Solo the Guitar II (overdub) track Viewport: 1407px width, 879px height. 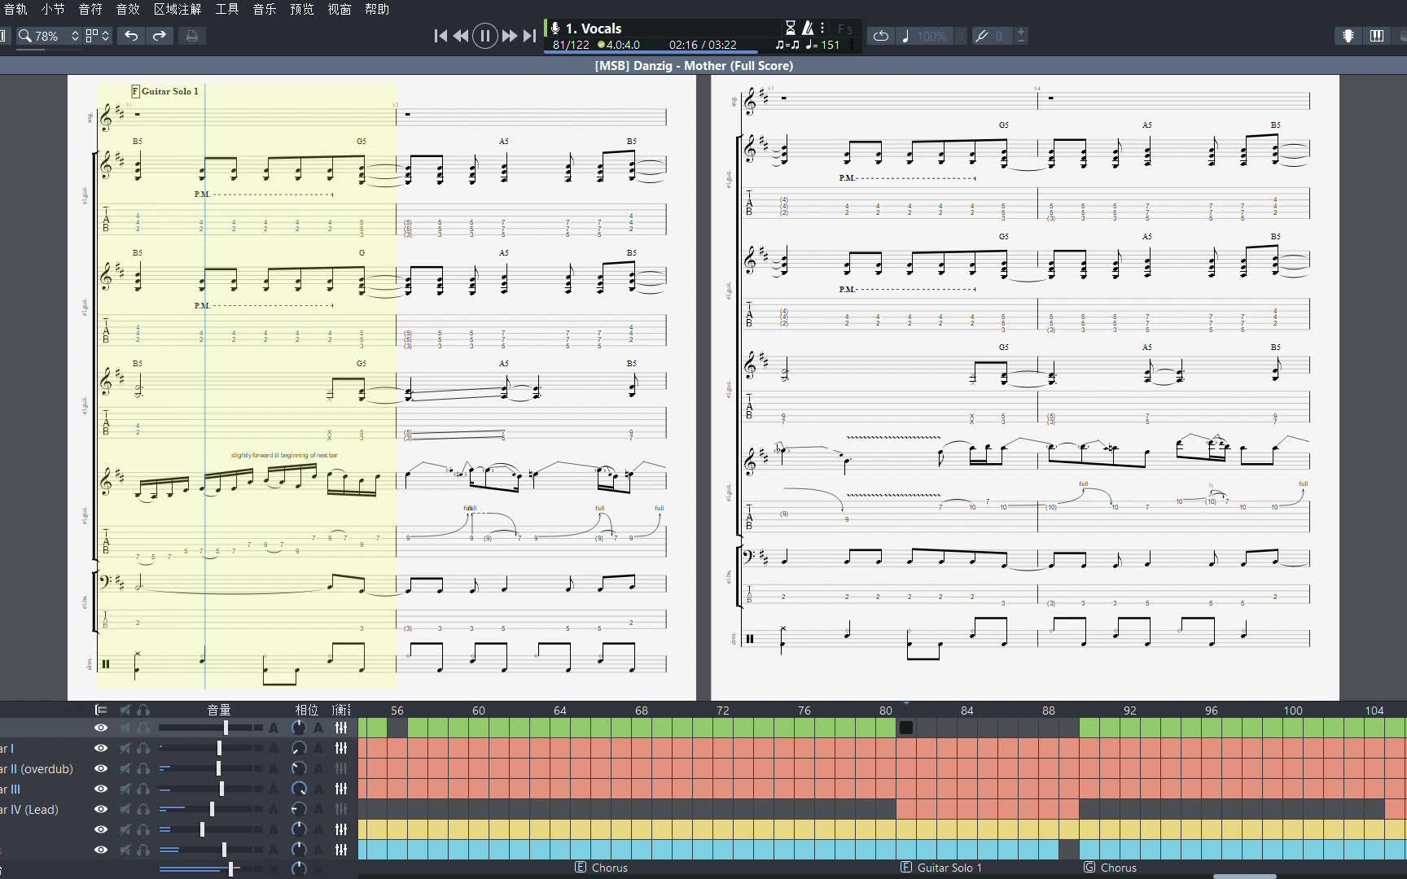[143, 768]
